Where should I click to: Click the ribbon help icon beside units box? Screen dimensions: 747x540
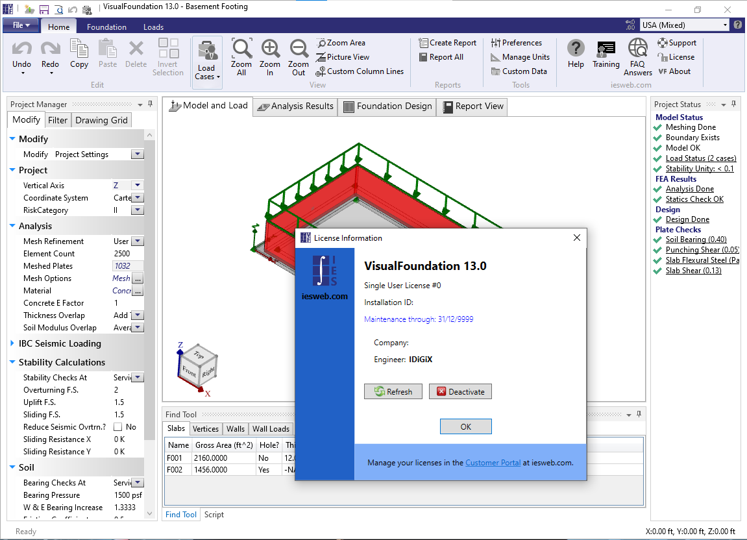(738, 25)
